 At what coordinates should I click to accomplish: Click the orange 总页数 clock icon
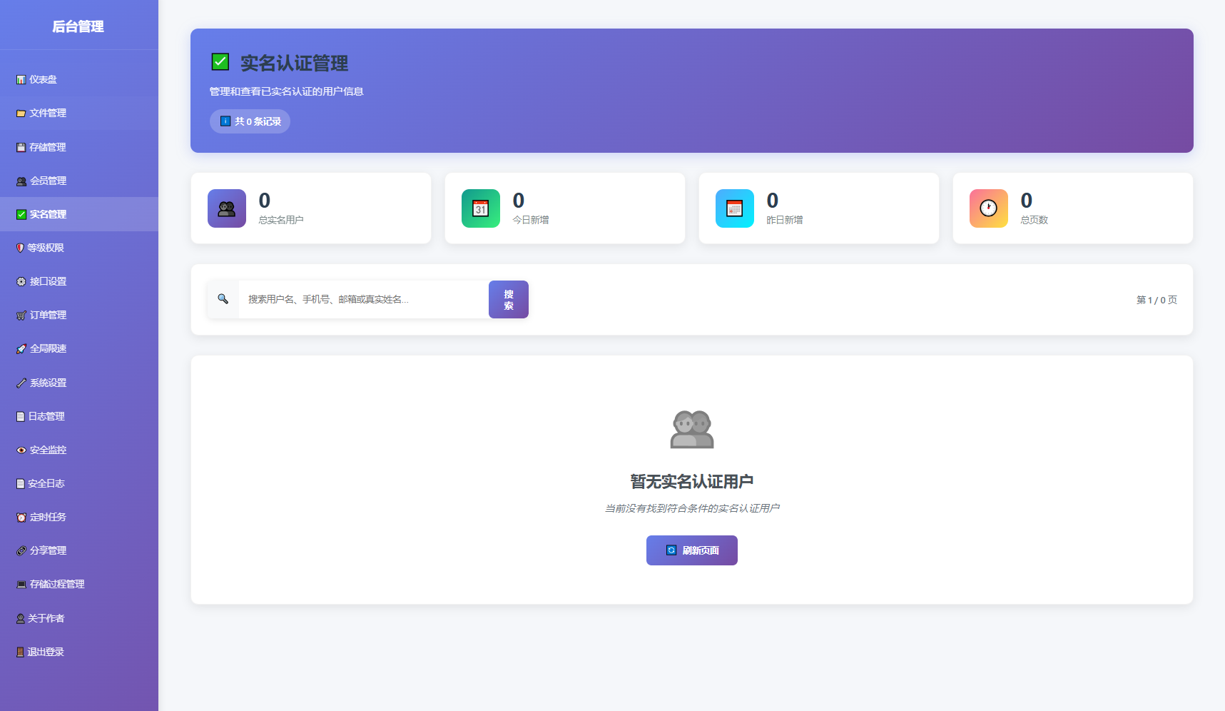coord(988,208)
